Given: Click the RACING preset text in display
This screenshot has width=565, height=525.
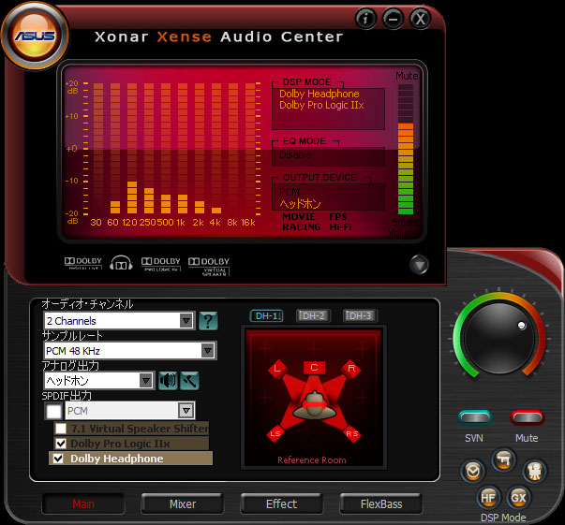Looking at the screenshot, I should [302, 227].
